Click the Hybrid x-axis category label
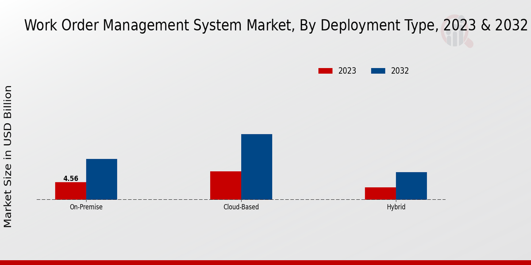Screen dimensions: 531x265 point(396,207)
